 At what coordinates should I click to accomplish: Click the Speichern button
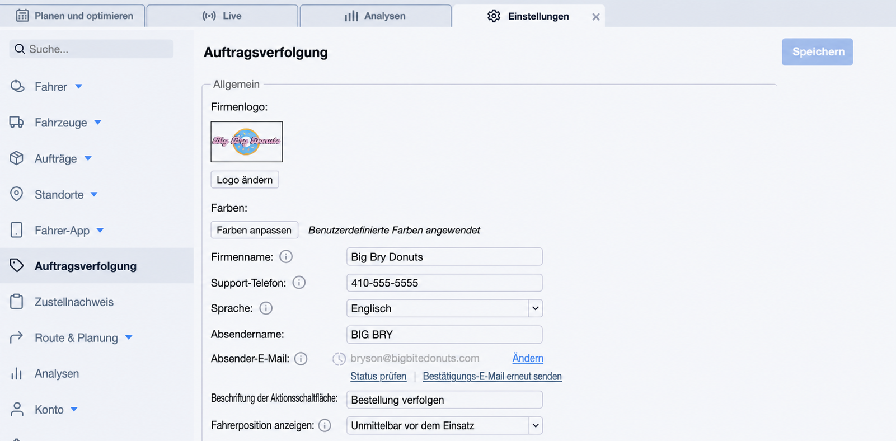[x=817, y=52]
